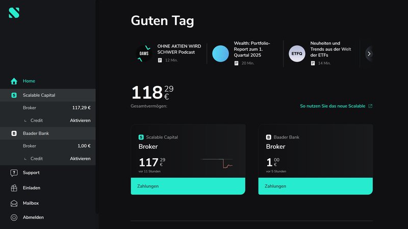The height and width of the screenshot is (229, 408).
Task: Click the Scalable Capital sidebar icon
Action: pyautogui.click(x=14, y=95)
